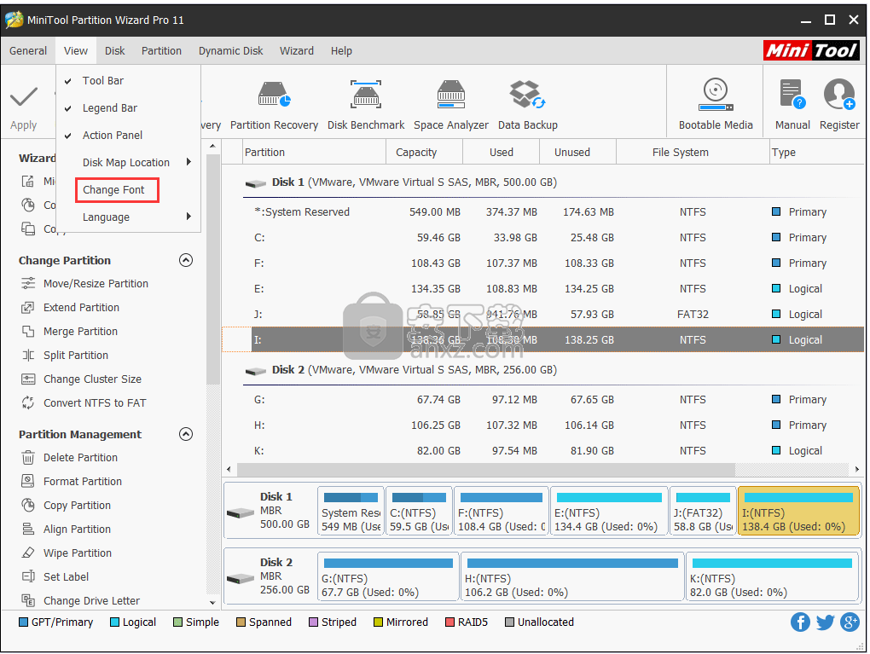Select Change Font menu entry
Image resolution: width=870 pixels, height=654 pixels.
pos(113,189)
